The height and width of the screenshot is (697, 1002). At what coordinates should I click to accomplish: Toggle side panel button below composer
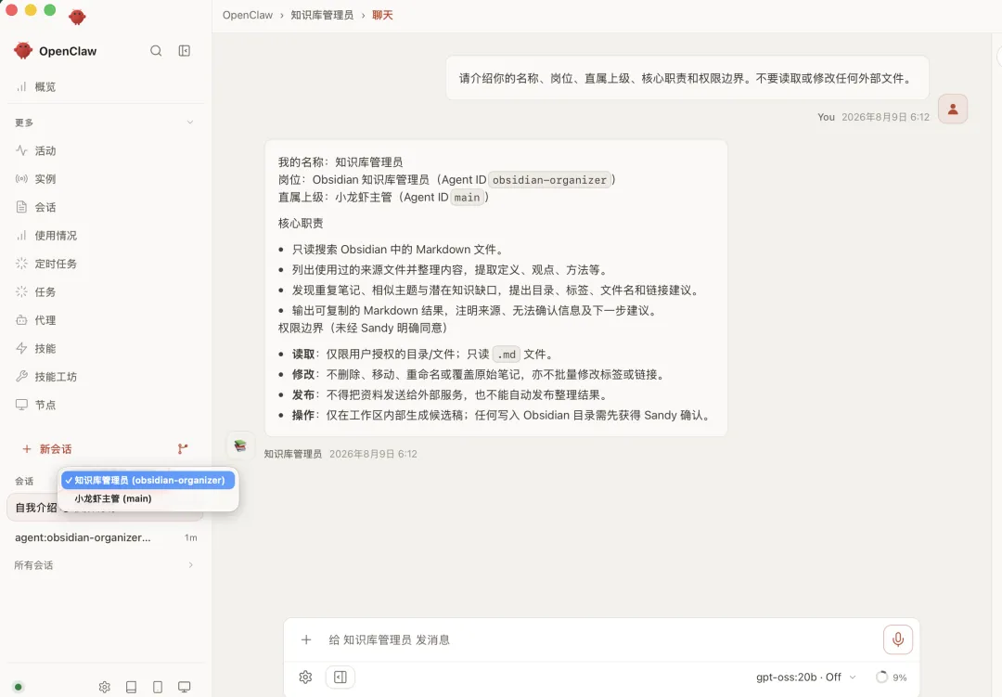[340, 678]
